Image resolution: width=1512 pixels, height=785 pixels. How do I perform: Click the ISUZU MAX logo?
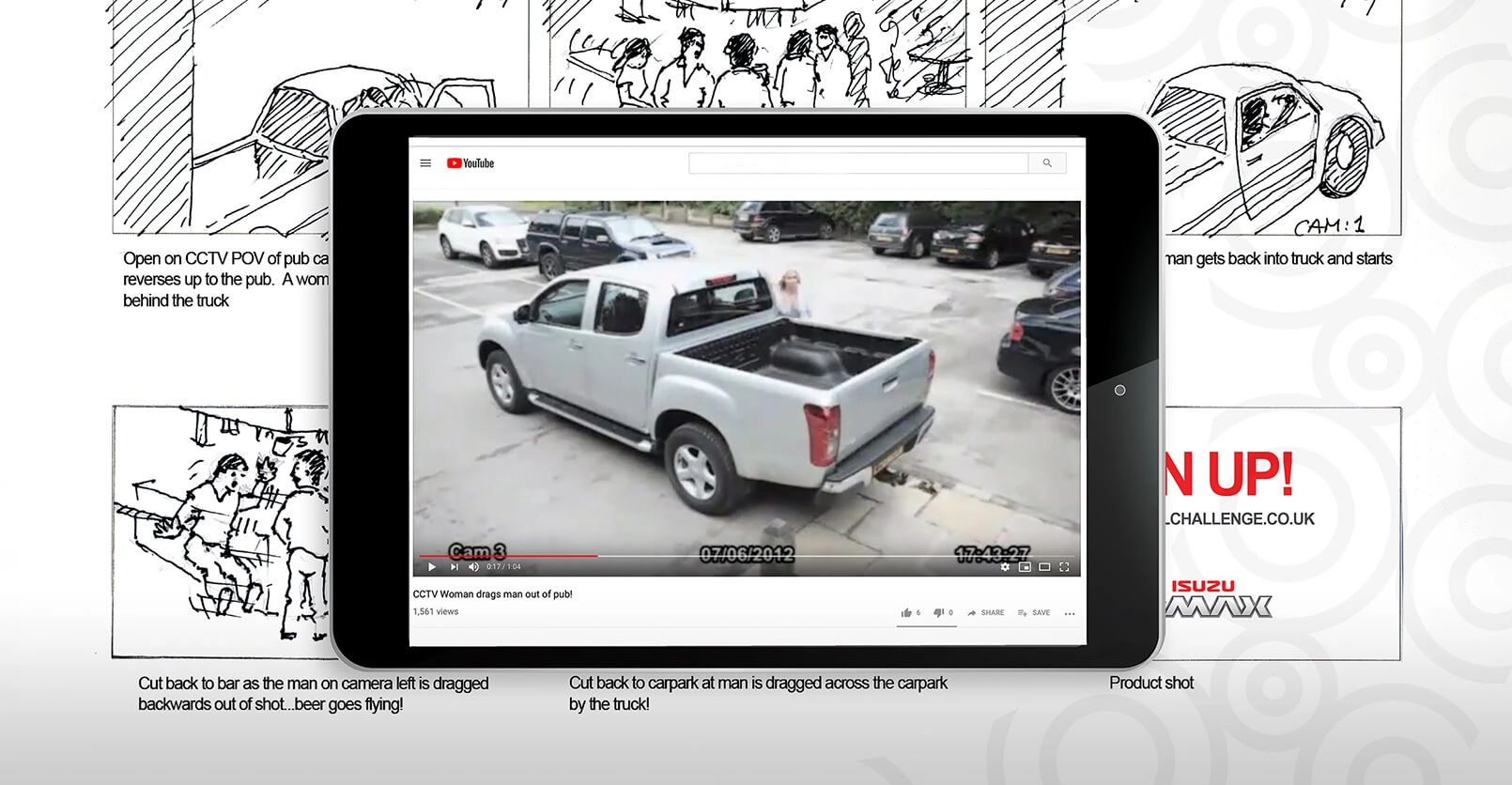click(1219, 599)
